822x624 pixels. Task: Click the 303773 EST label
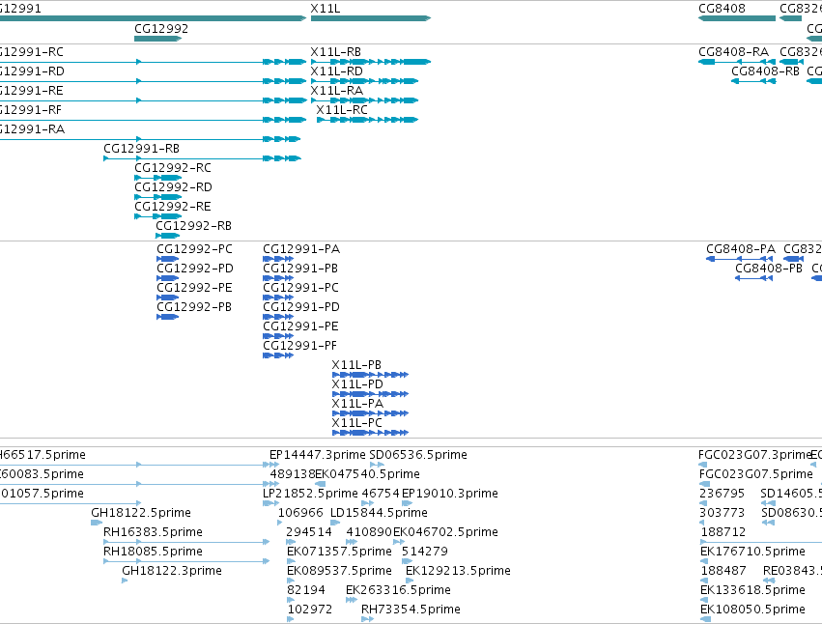point(722,513)
